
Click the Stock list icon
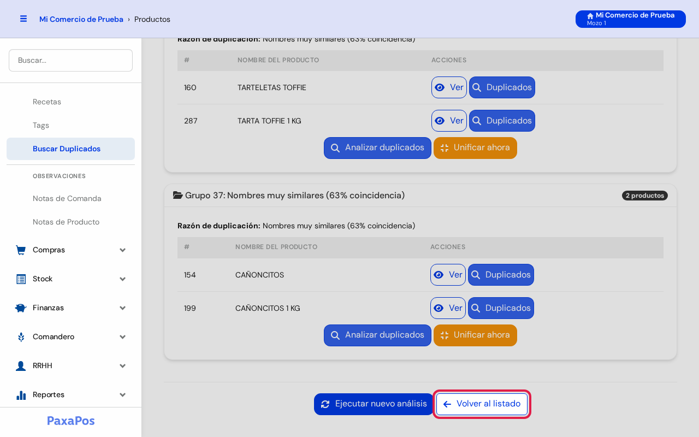click(x=21, y=279)
